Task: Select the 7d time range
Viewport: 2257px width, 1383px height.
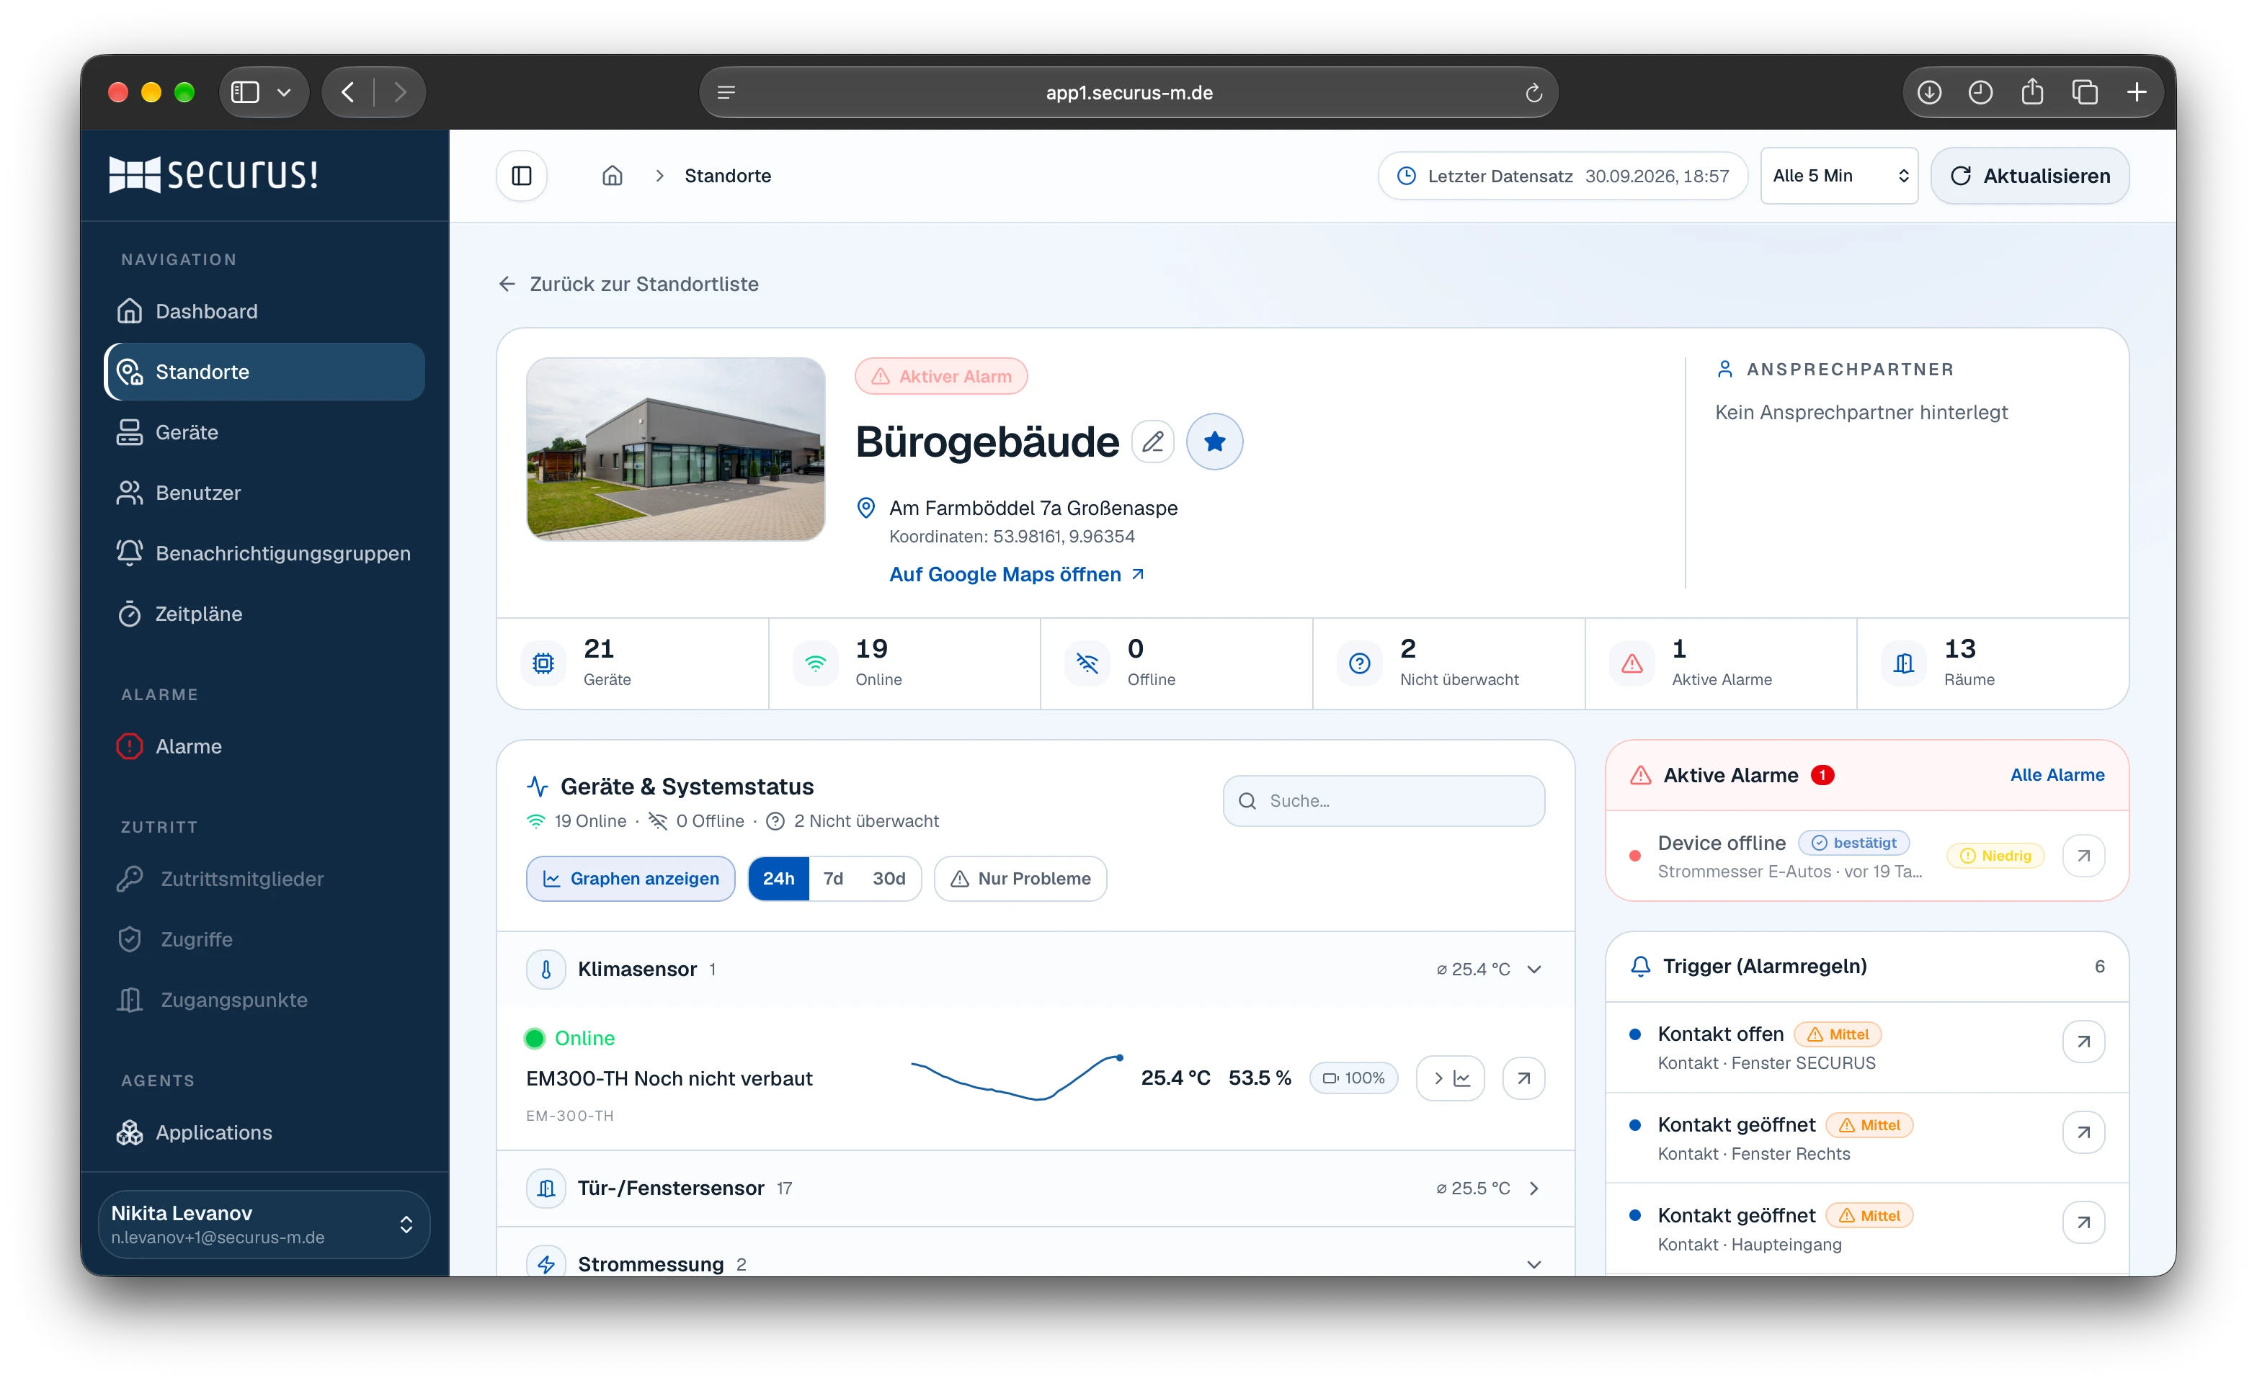Action: click(x=832, y=878)
